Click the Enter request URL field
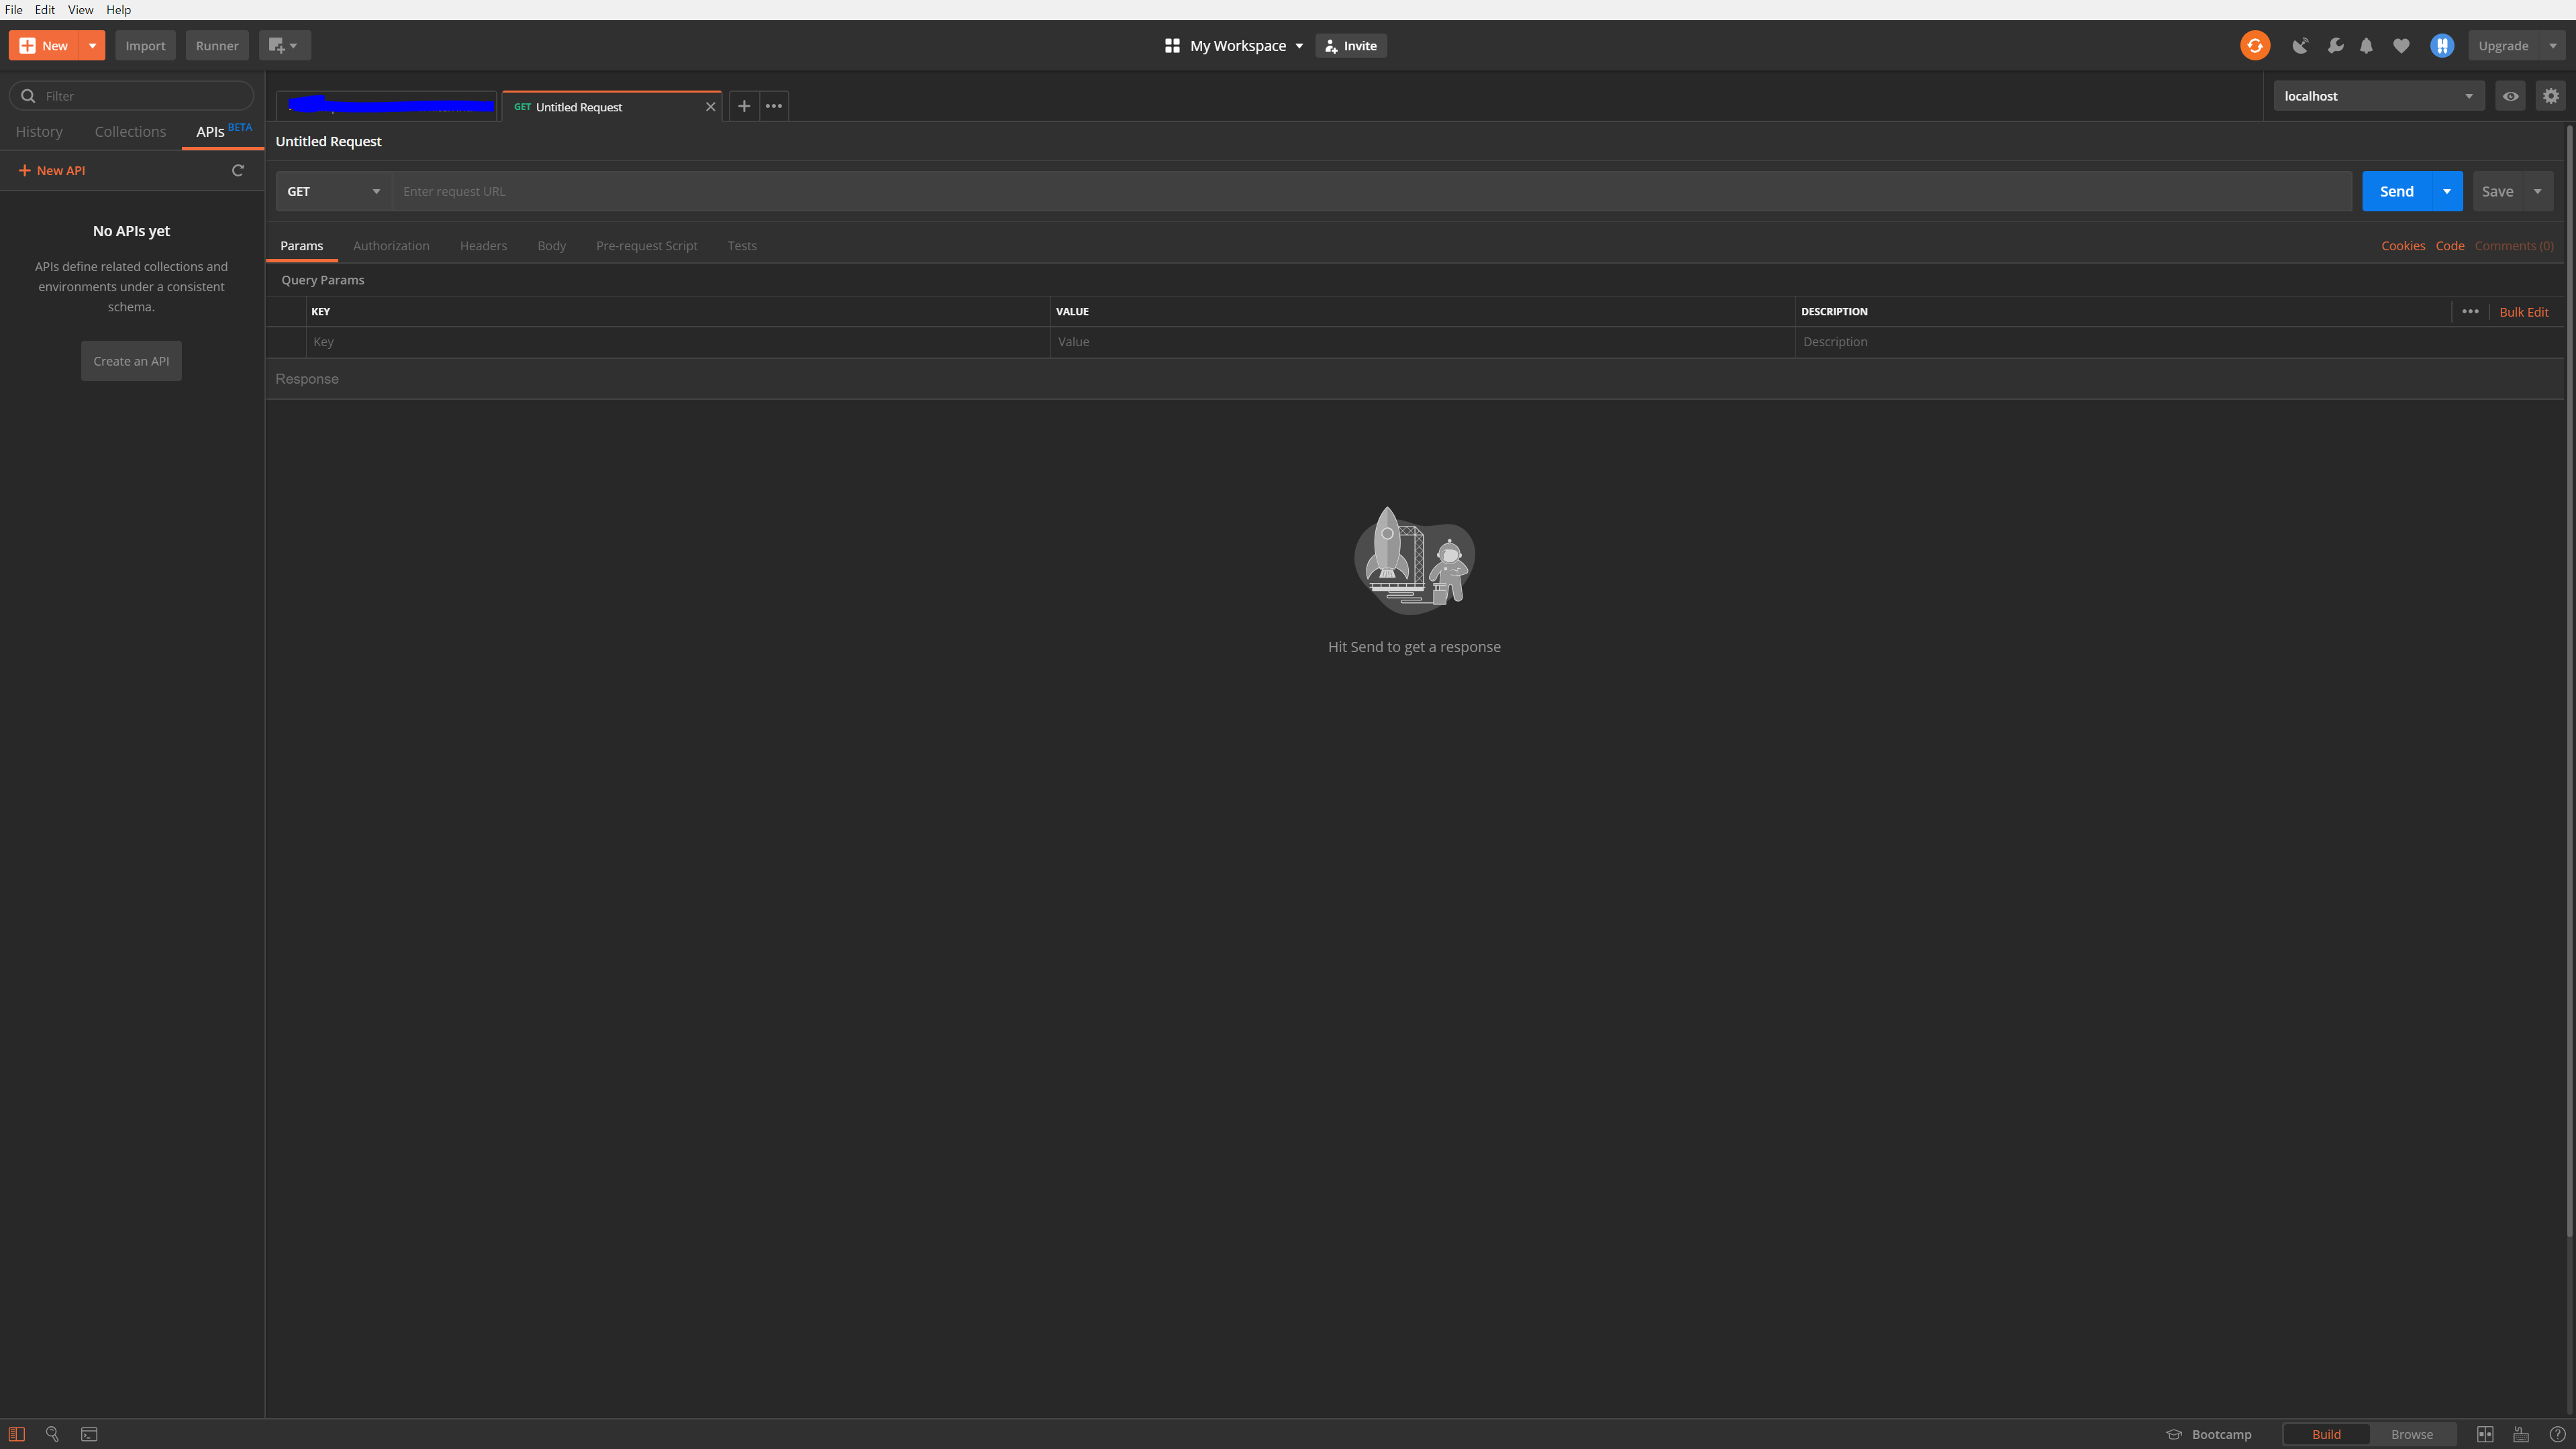This screenshot has width=2576, height=1449. [x=1370, y=191]
